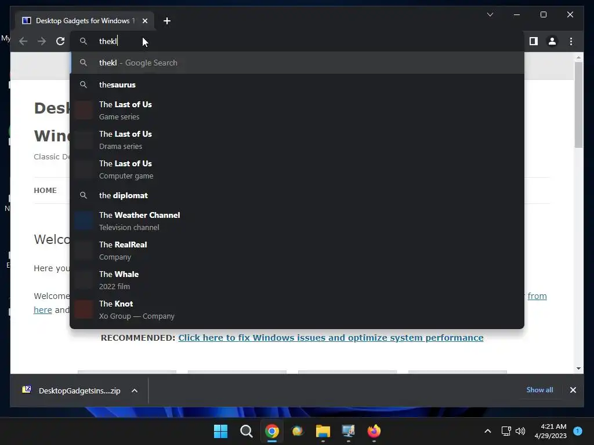
Task: Click the Chrome taskbar icon
Action: pyautogui.click(x=272, y=431)
